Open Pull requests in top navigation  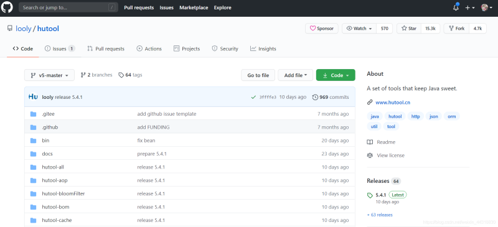coord(139,7)
